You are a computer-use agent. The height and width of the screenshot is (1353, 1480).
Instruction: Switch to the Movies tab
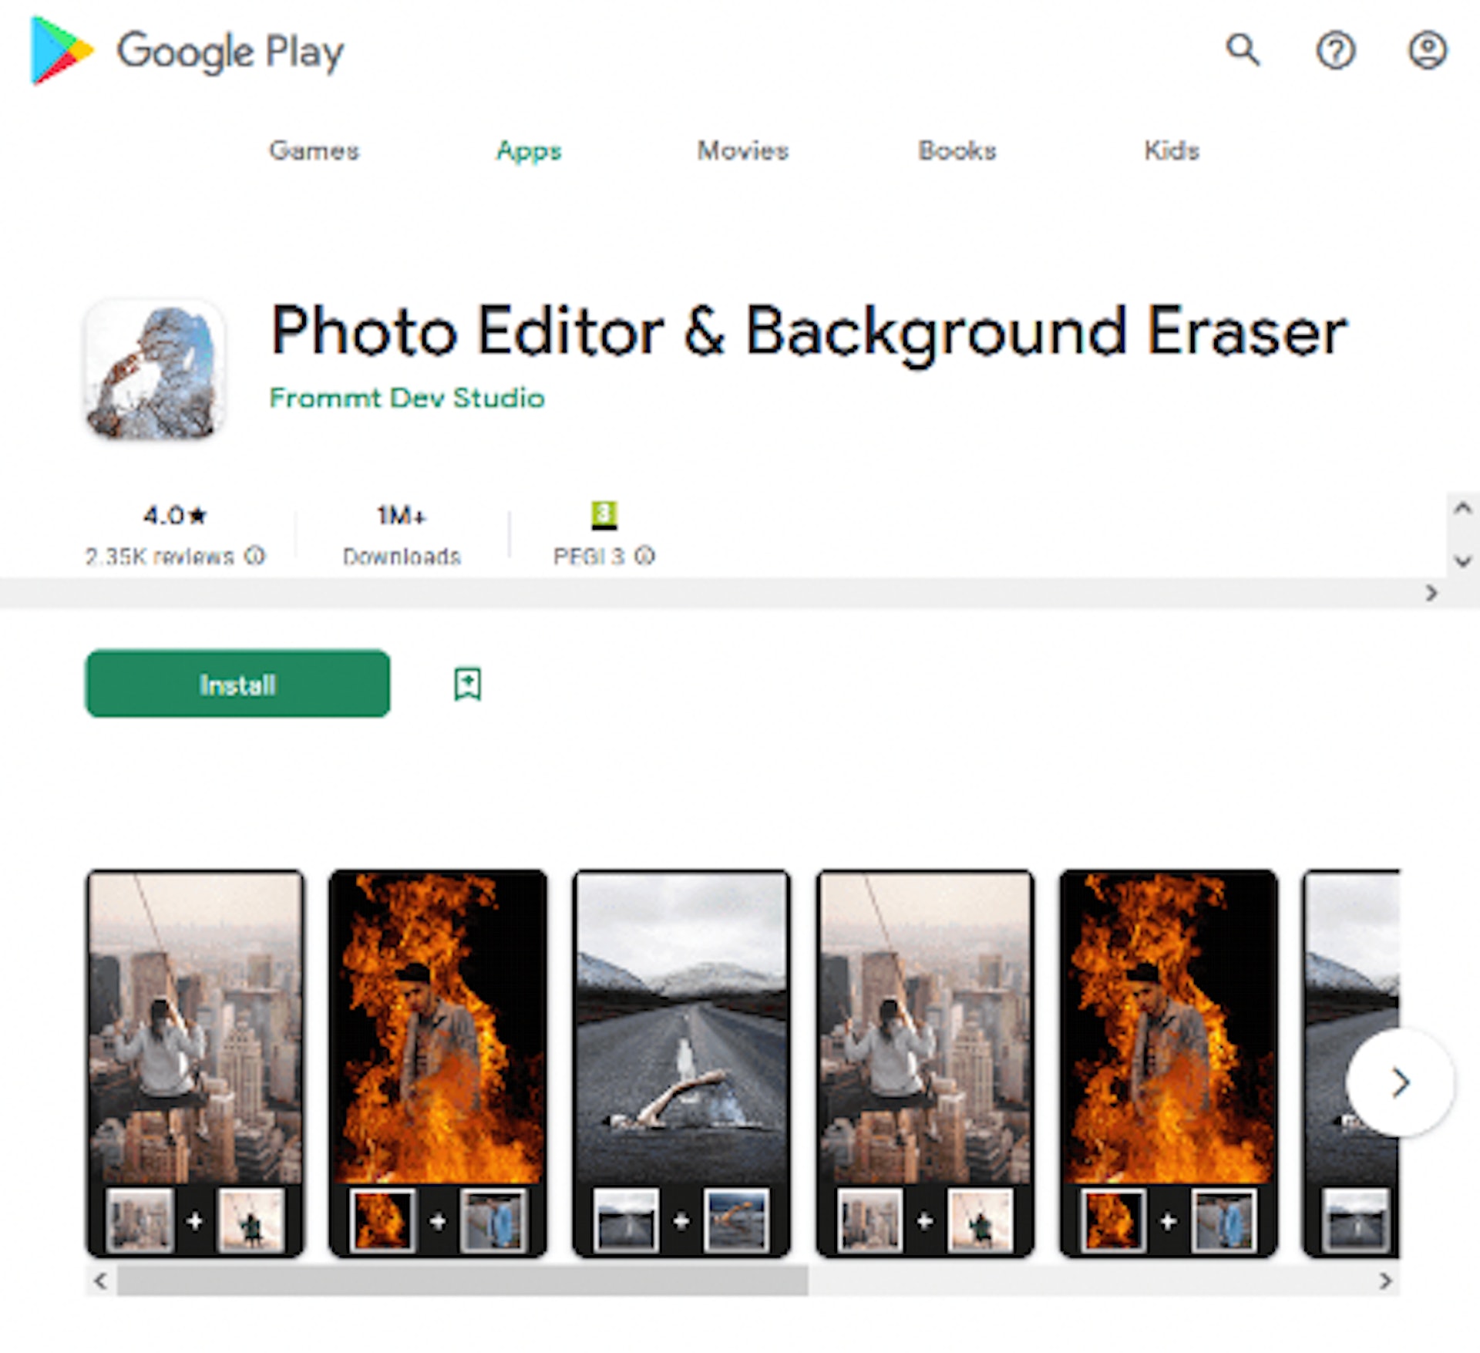coord(742,150)
